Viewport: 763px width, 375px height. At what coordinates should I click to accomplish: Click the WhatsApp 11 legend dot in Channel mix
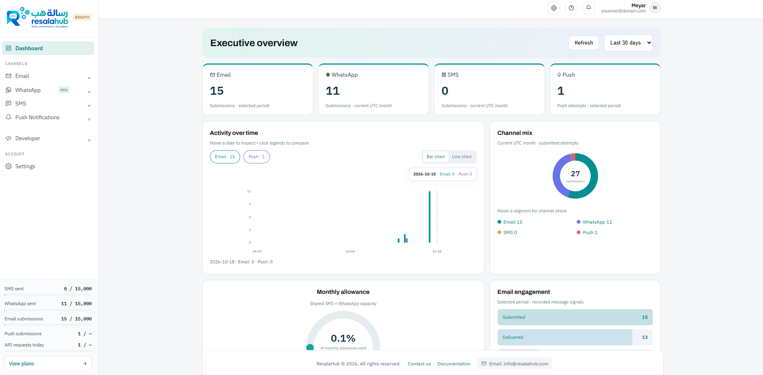(x=578, y=222)
